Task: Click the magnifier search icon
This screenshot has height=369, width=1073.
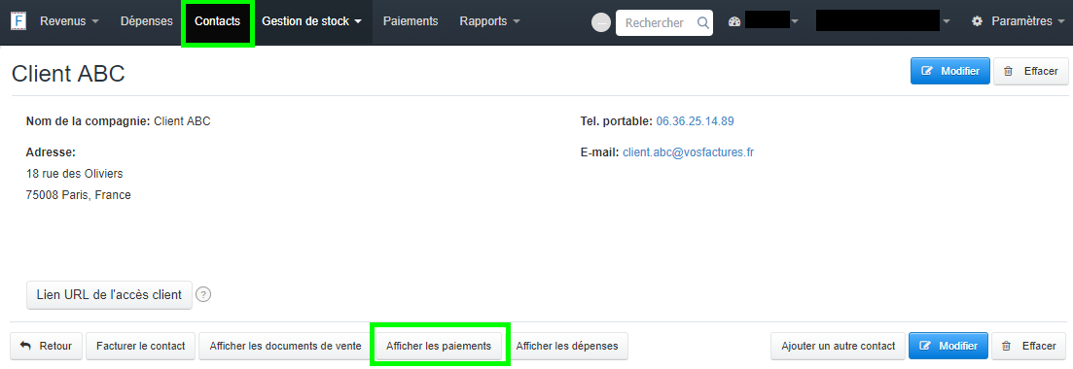Action: pos(702,22)
